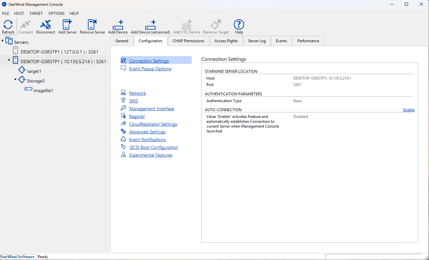Open the Management Interface link
This screenshot has height=260, width=429.
[151, 109]
